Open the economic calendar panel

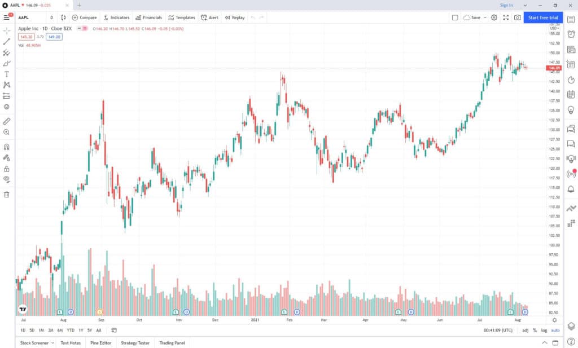click(571, 95)
